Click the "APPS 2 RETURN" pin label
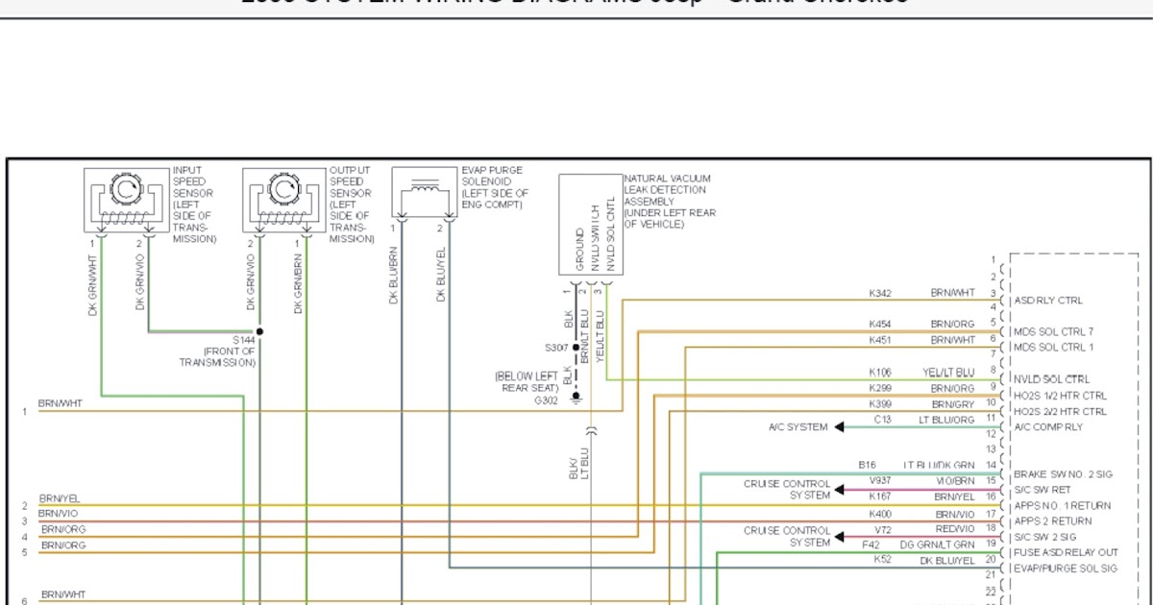 tap(1052, 521)
